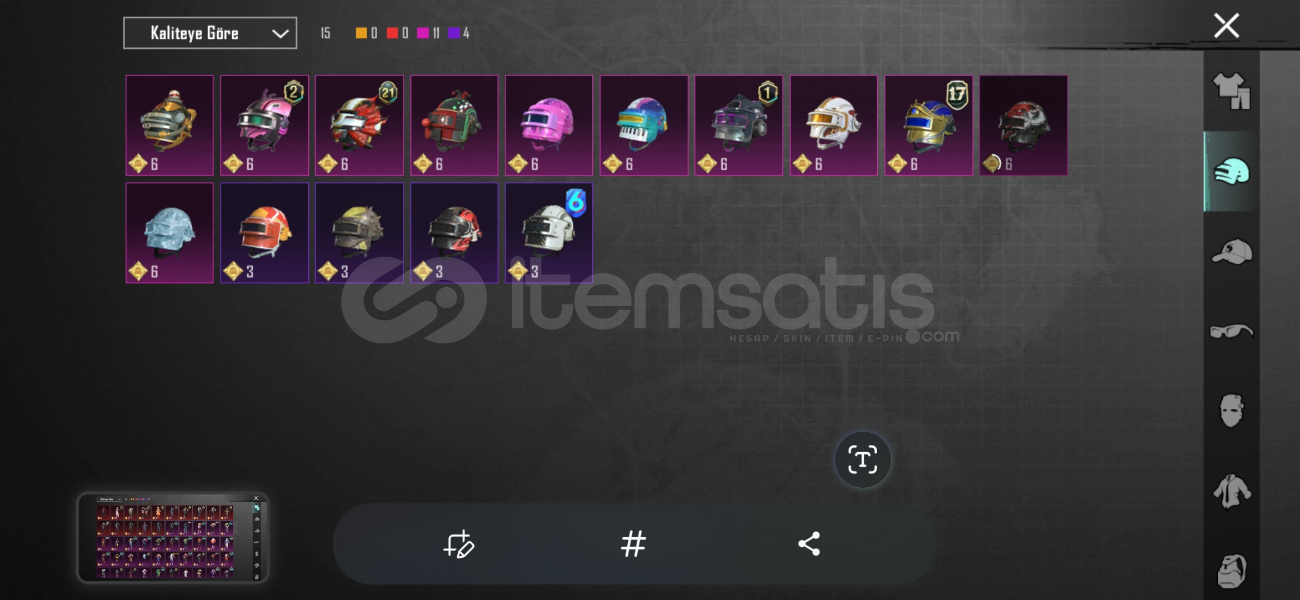Open the outfits category shirt icon
The height and width of the screenshot is (600, 1300).
coord(1231,91)
